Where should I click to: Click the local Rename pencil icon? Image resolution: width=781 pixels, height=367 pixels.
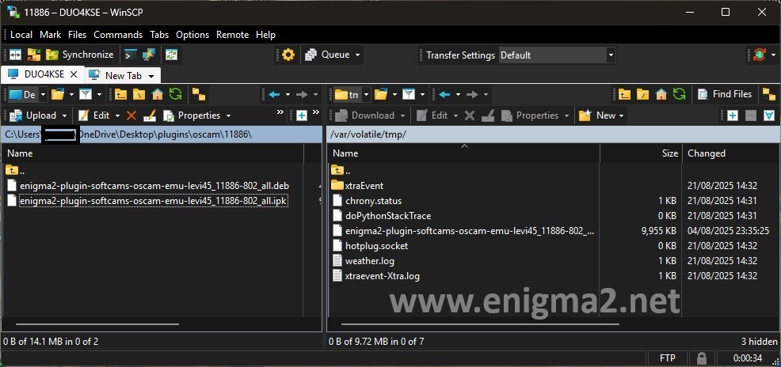[150, 115]
